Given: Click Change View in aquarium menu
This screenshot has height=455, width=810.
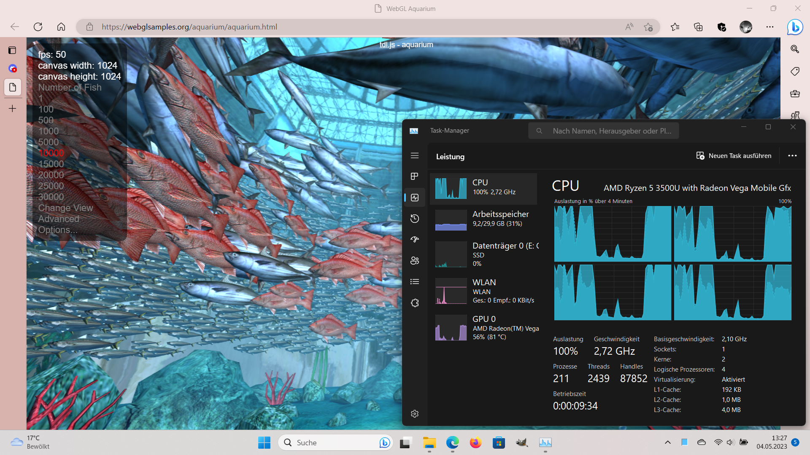Looking at the screenshot, I should point(65,208).
